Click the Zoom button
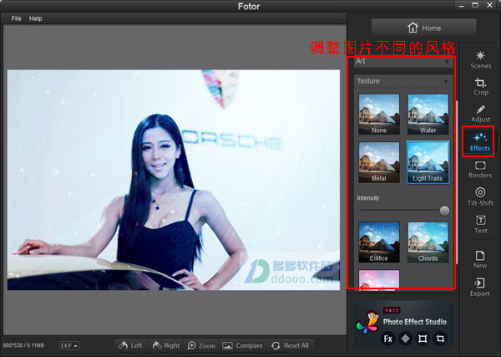Viewport: 501px width, 357px height. click(x=201, y=345)
